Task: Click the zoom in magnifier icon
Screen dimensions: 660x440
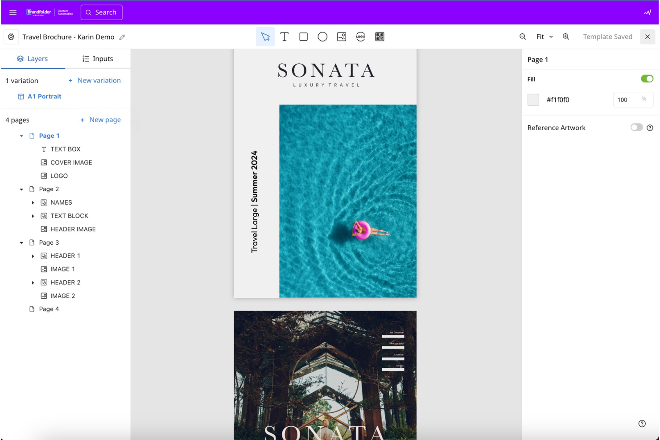Action: (565, 37)
